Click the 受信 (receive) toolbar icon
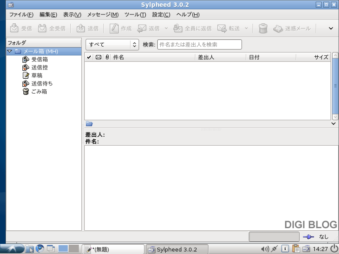The image size is (339, 254). 14,28
